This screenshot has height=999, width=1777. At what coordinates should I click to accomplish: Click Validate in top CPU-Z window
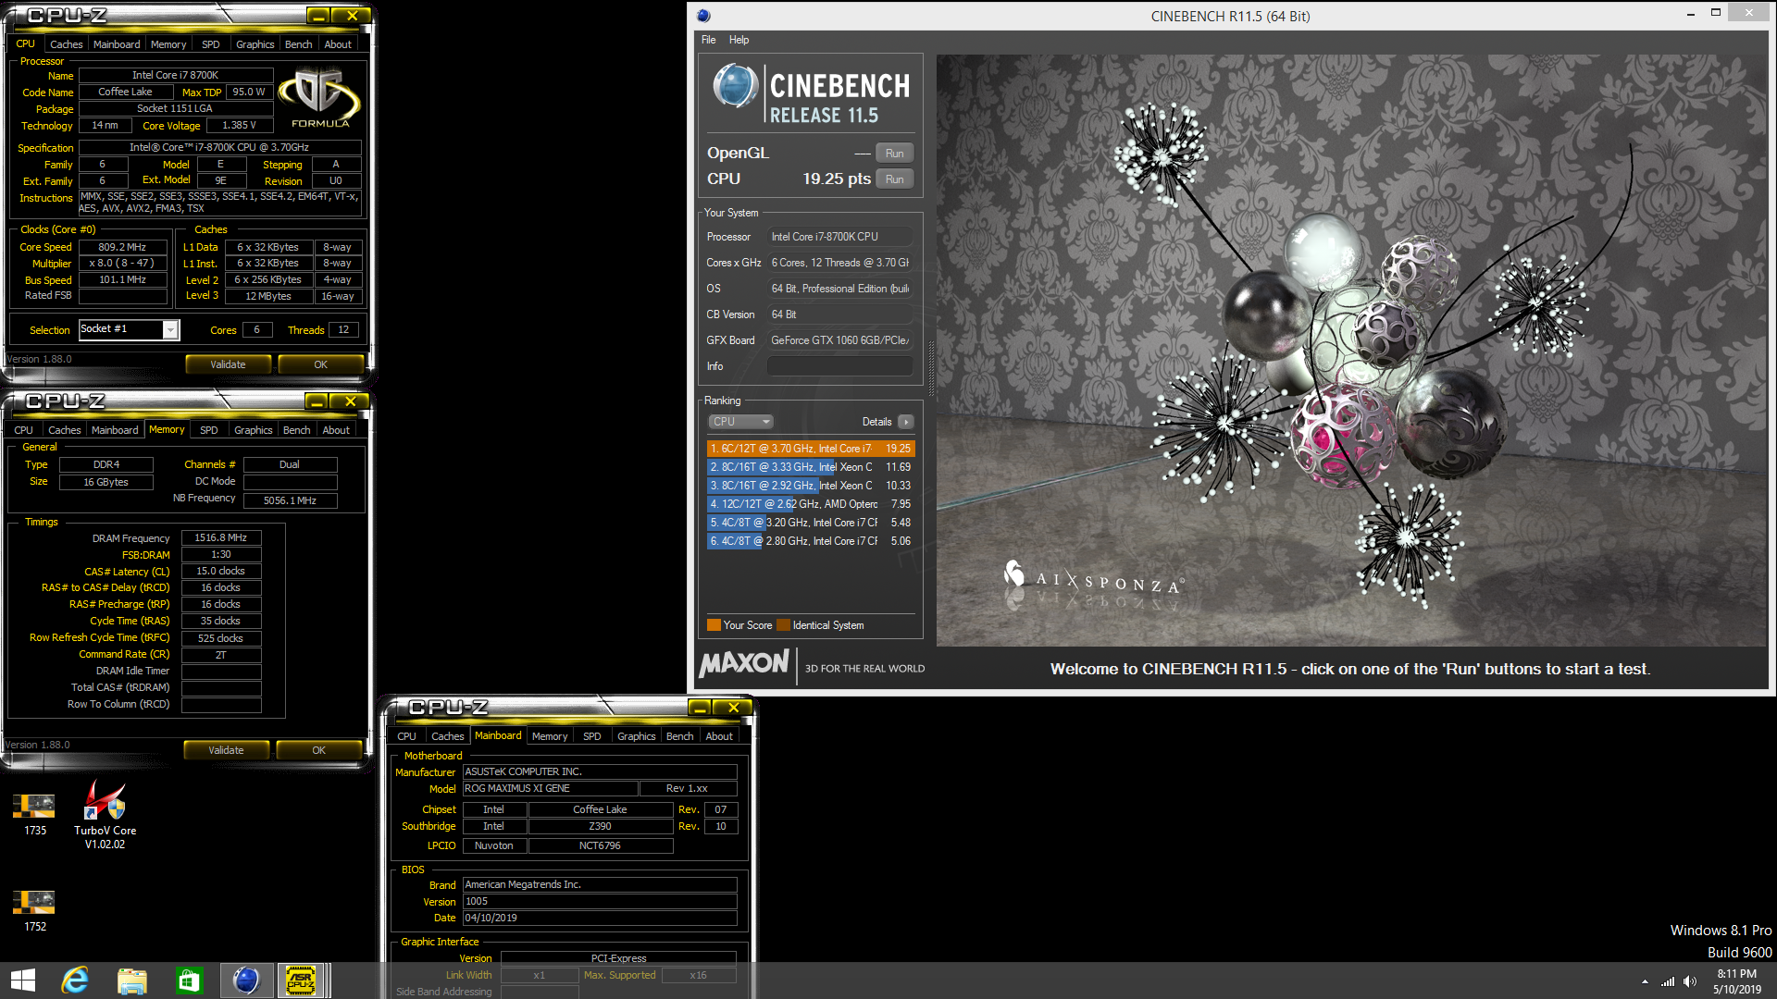tap(228, 364)
